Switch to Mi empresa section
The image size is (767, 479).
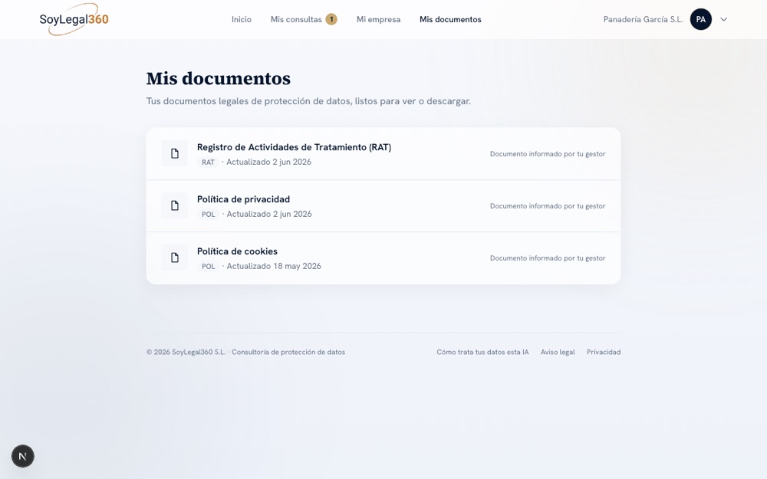tap(378, 20)
